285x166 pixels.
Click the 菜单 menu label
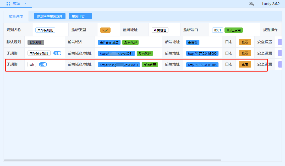coord(17,4)
